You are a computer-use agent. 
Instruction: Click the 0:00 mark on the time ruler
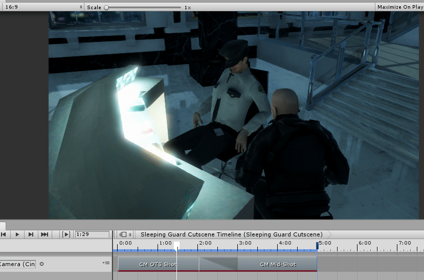pyautogui.click(x=125, y=243)
